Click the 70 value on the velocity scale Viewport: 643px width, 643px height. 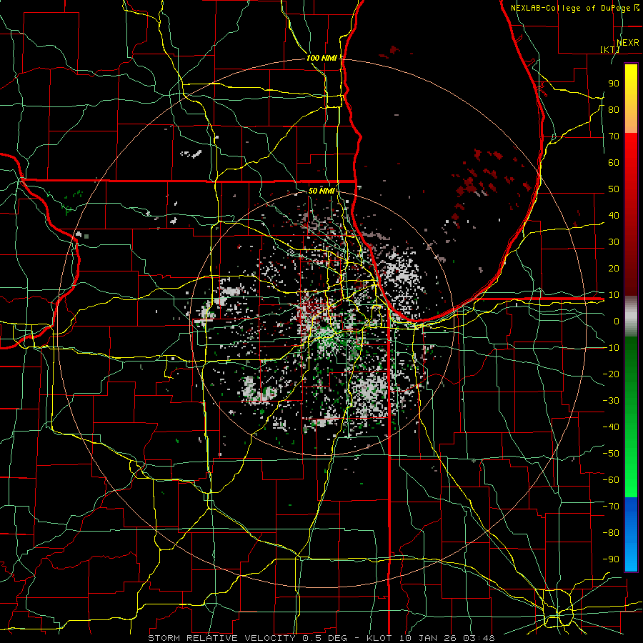click(x=614, y=136)
